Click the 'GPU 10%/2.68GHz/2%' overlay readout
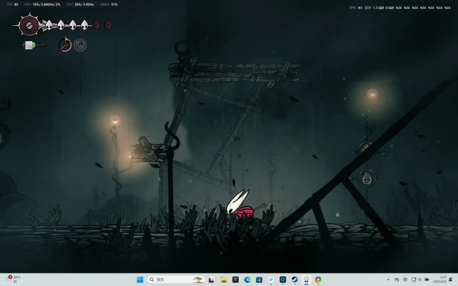 click(x=42, y=5)
